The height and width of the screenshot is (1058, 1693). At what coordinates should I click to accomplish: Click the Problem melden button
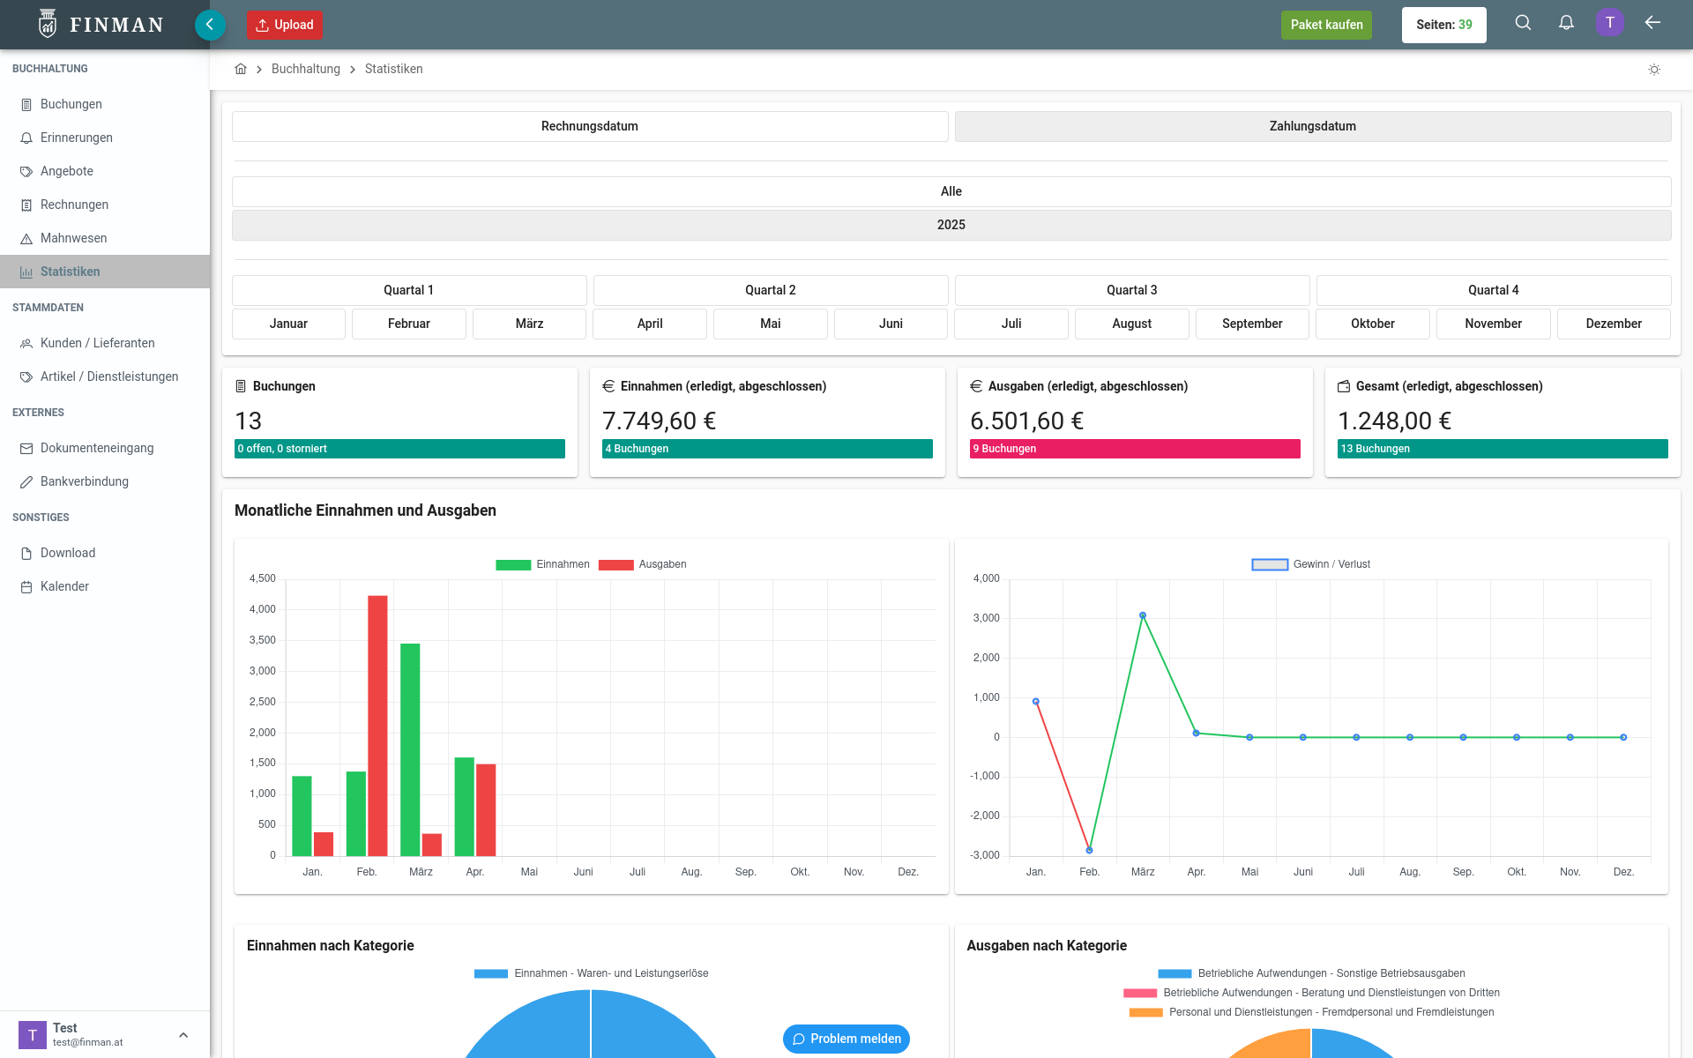[846, 1039]
